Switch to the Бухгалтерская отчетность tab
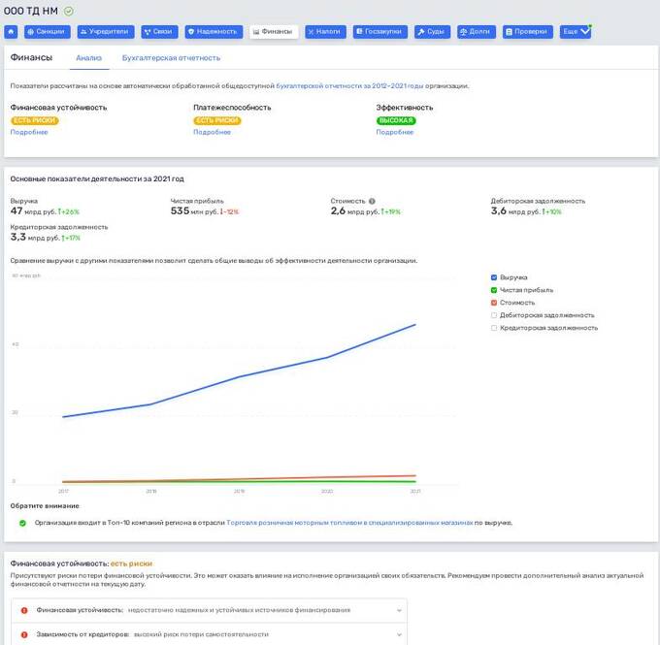This screenshot has width=660, height=645. 171,58
